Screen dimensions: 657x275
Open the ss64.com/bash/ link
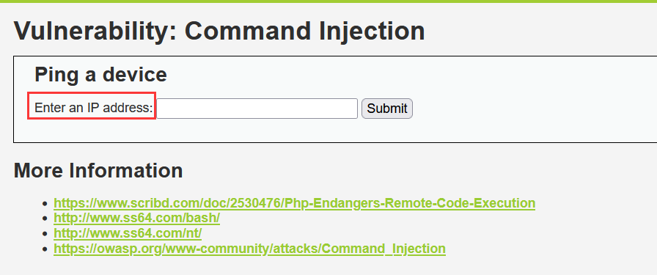tap(136, 219)
